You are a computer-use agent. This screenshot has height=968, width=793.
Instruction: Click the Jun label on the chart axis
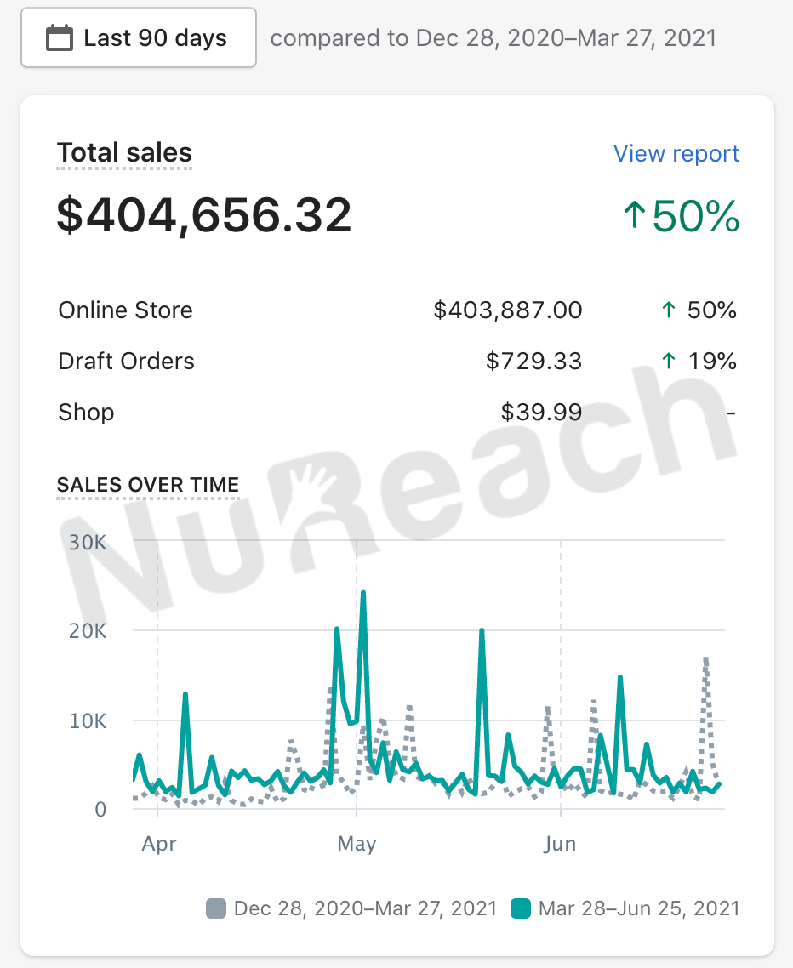(560, 845)
